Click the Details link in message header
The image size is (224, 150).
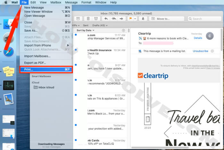pyautogui.click(x=198, y=38)
